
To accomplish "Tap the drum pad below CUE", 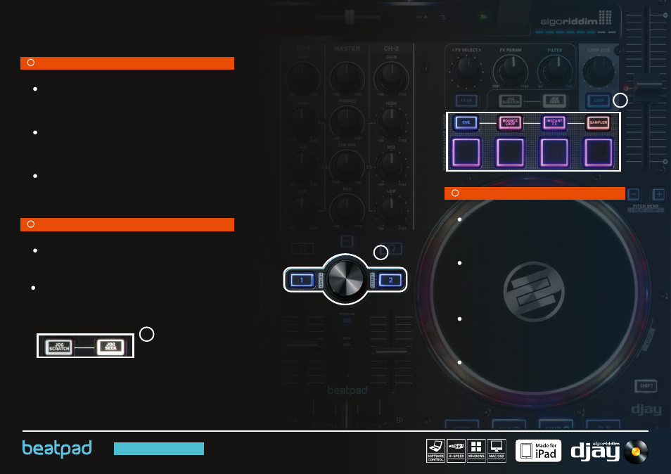I will click(x=466, y=152).
